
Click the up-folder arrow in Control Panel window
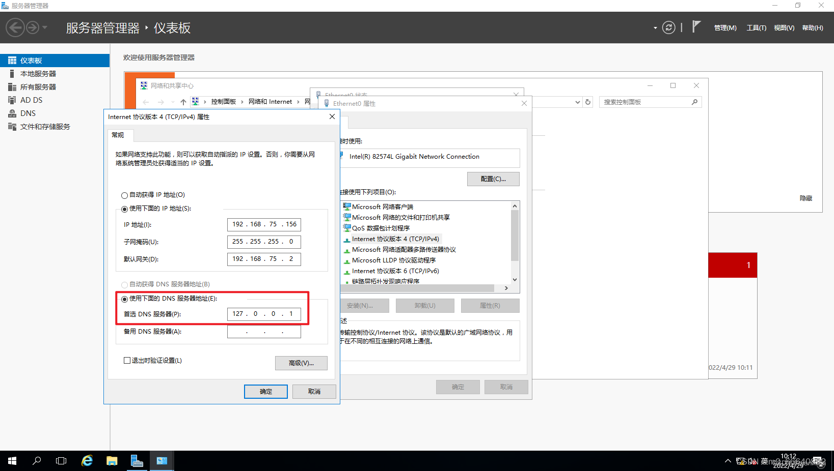183,102
